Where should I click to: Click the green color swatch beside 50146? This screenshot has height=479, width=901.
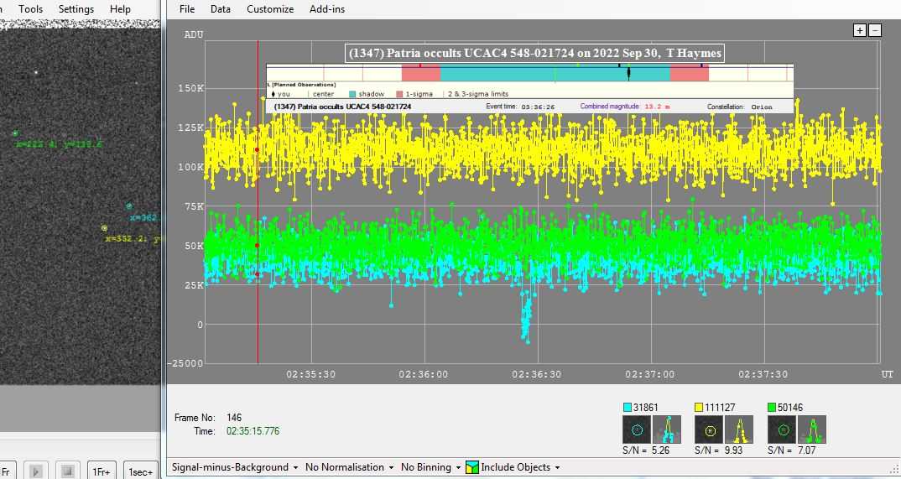tap(773, 408)
